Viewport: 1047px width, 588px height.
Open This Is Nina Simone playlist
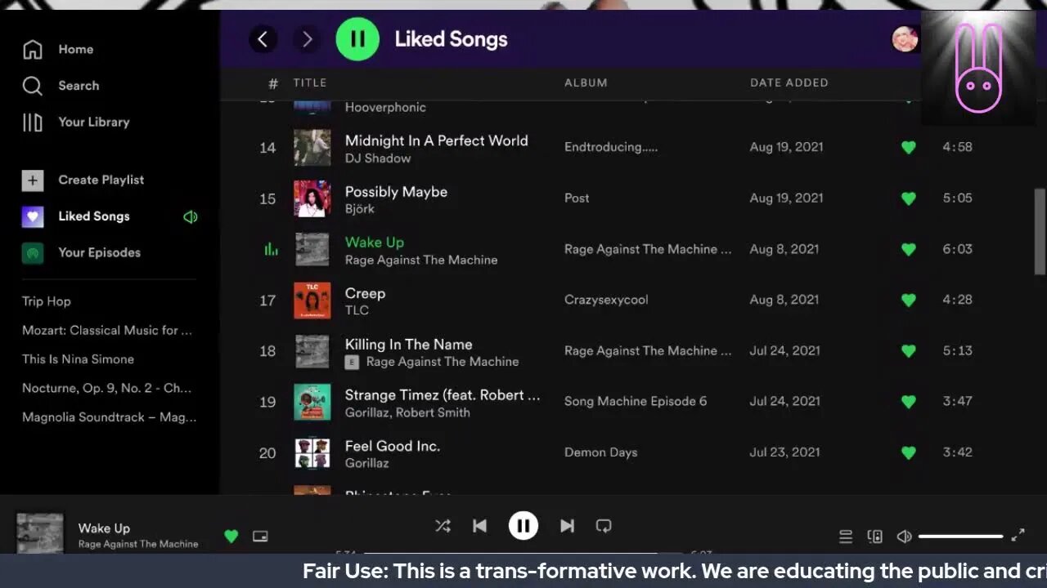(x=78, y=359)
